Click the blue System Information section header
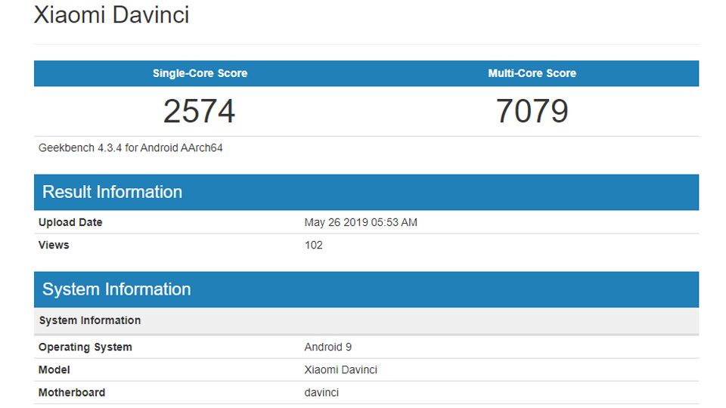This screenshot has width=726, height=408. tap(366, 289)
